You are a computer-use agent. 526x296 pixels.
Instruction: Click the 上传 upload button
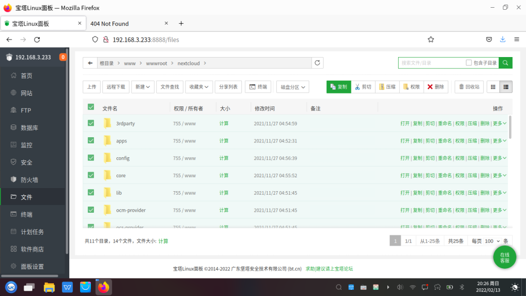[x=91, y=87]
